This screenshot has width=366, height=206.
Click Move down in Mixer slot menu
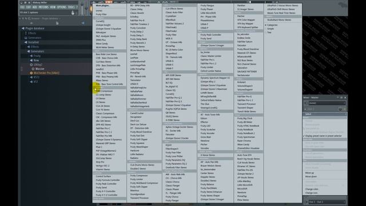point(311,177)
